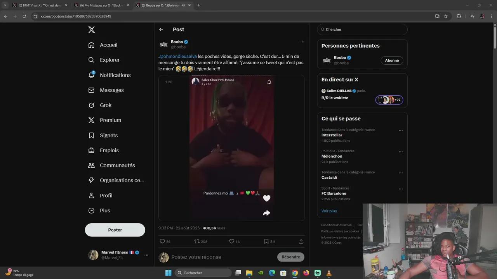Open a new browser tab
The image size is (497, 279).
pyautogui.click(x=198, y=5)
